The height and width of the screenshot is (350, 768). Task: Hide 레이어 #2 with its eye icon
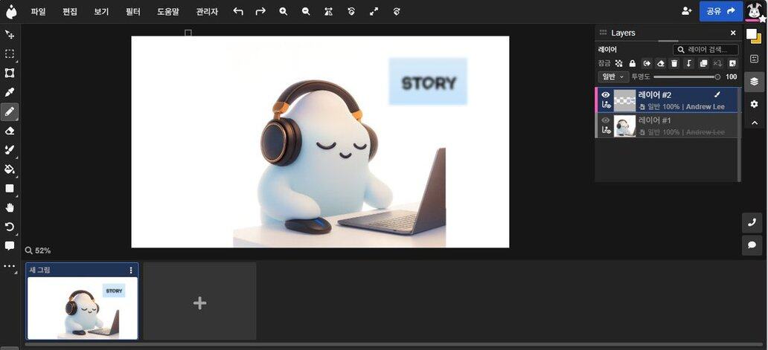coord(606,95)
